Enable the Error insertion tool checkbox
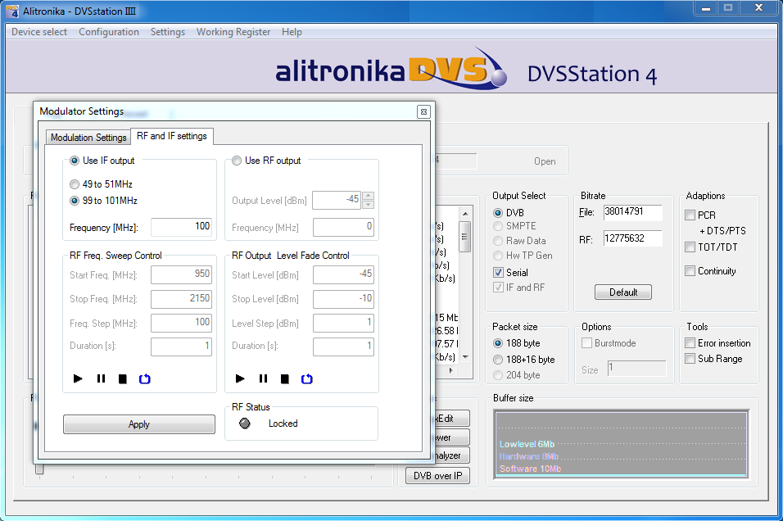The height and width of the screenshot is (521, 783). pos(690,343)
